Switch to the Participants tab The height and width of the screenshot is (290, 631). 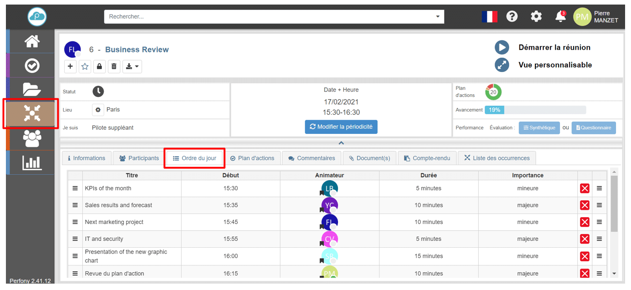point(139,158)
